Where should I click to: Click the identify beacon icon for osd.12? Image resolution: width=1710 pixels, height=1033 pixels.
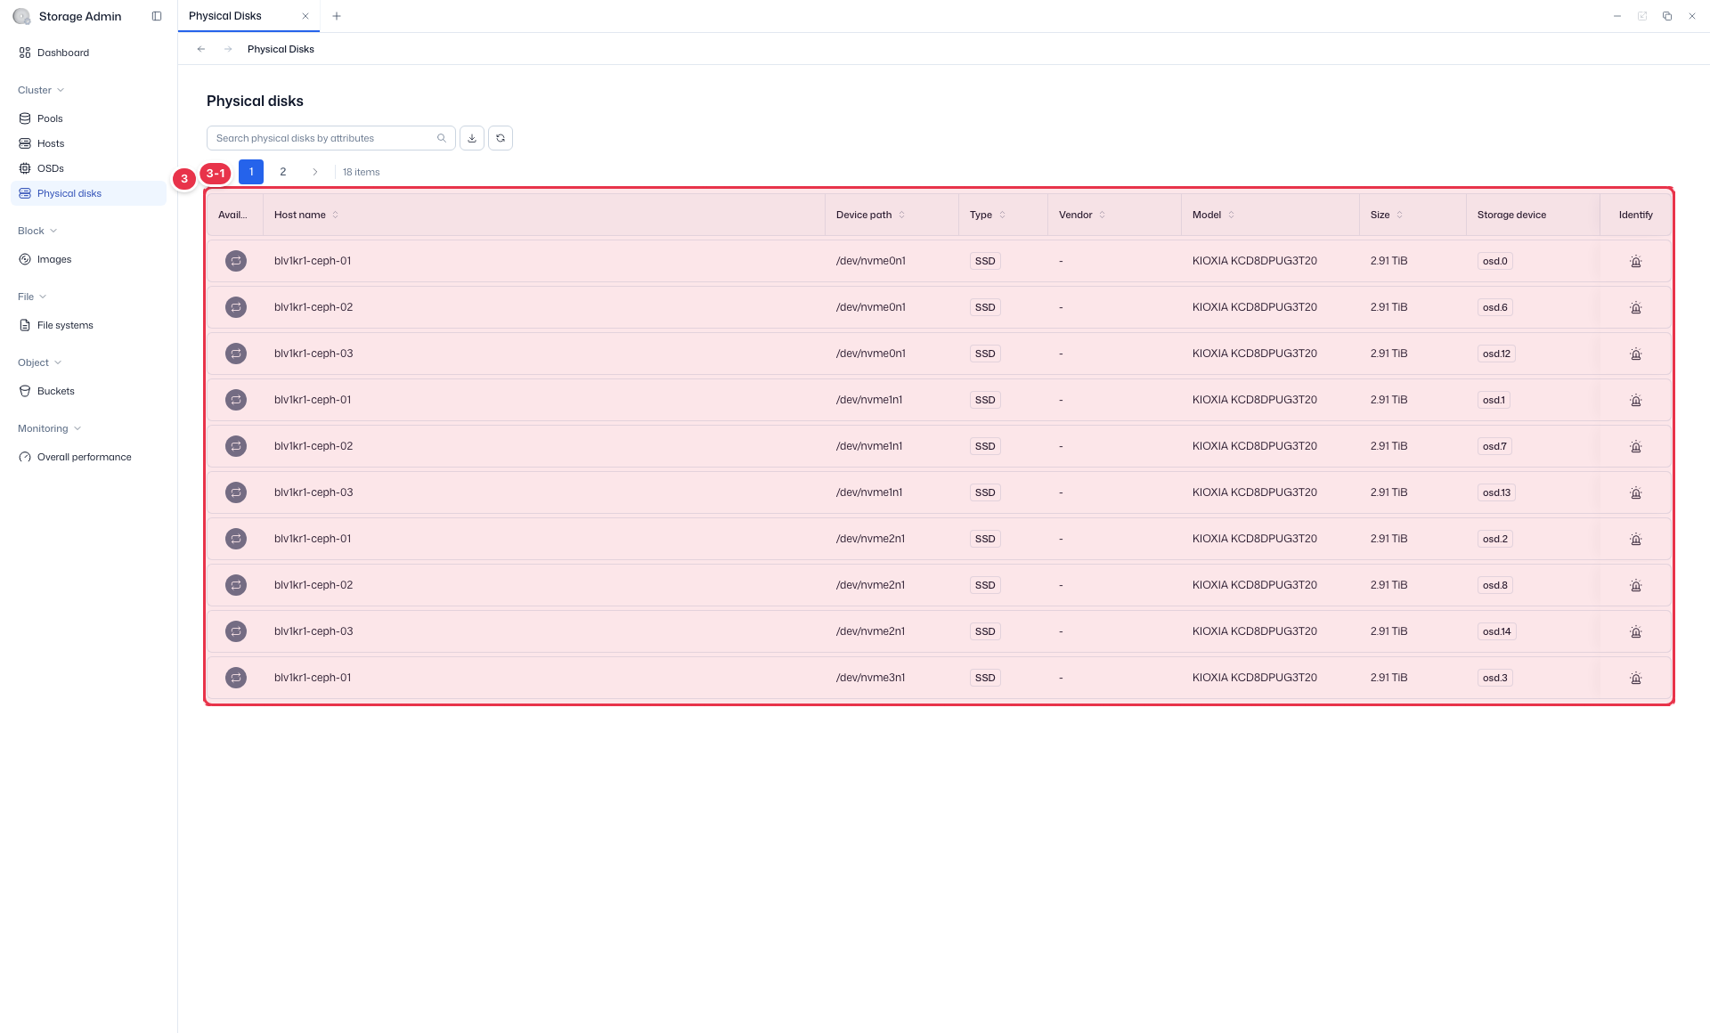coord(1635,354)
